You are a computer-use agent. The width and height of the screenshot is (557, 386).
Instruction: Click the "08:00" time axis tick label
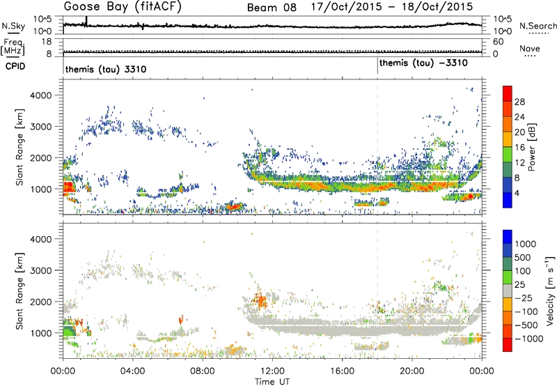click(203, 371)
